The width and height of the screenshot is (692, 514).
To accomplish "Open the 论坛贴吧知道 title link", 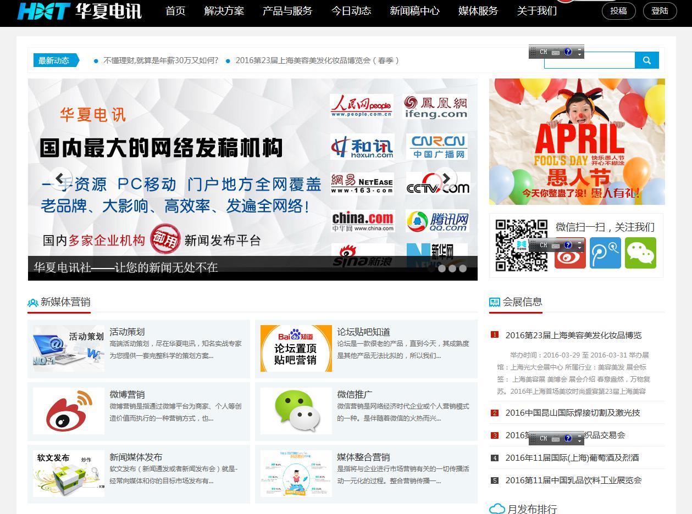I will (x=364, y=332).
